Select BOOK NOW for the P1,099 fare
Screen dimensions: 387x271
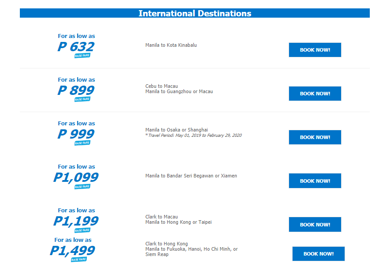pos(315,181)
